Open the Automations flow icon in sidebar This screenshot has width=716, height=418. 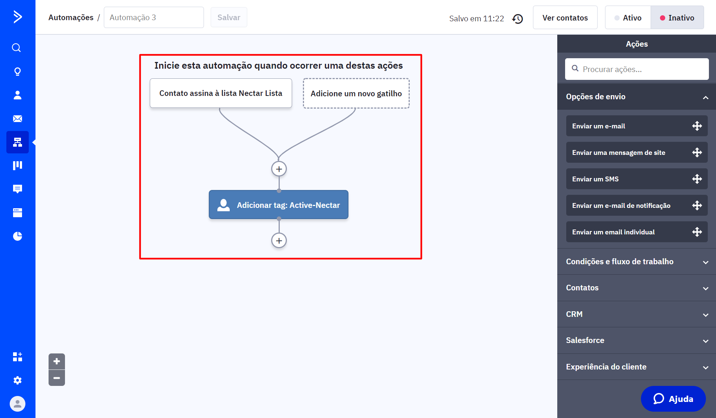coord(18,142)
